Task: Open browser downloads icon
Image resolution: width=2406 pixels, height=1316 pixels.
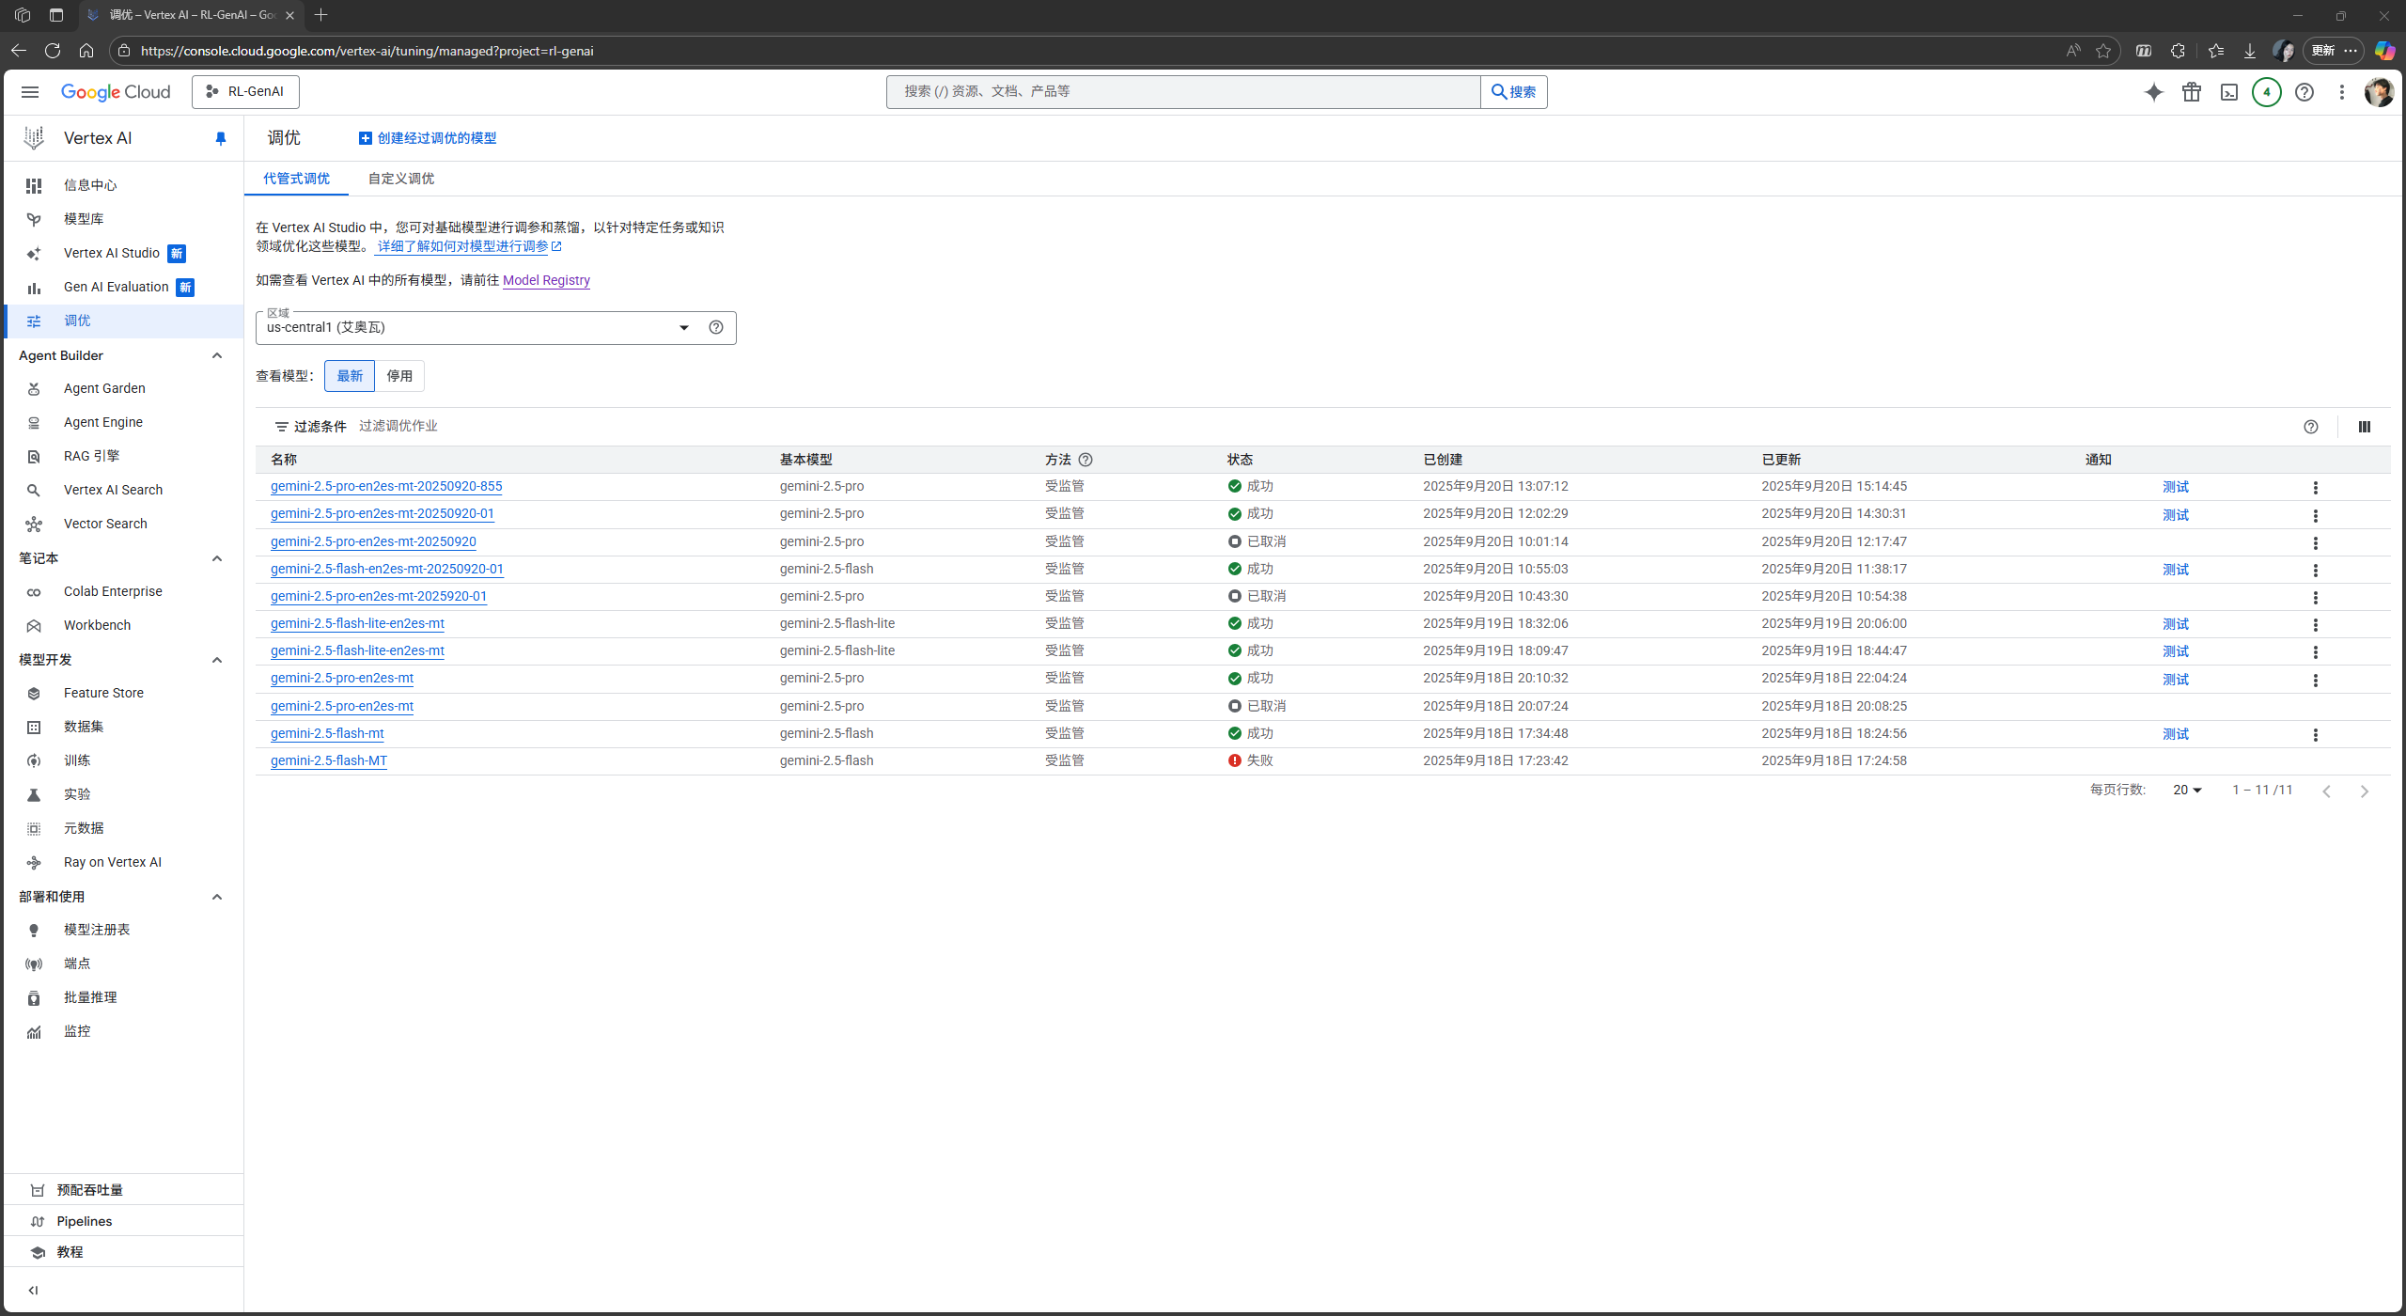Action: 2250,51
